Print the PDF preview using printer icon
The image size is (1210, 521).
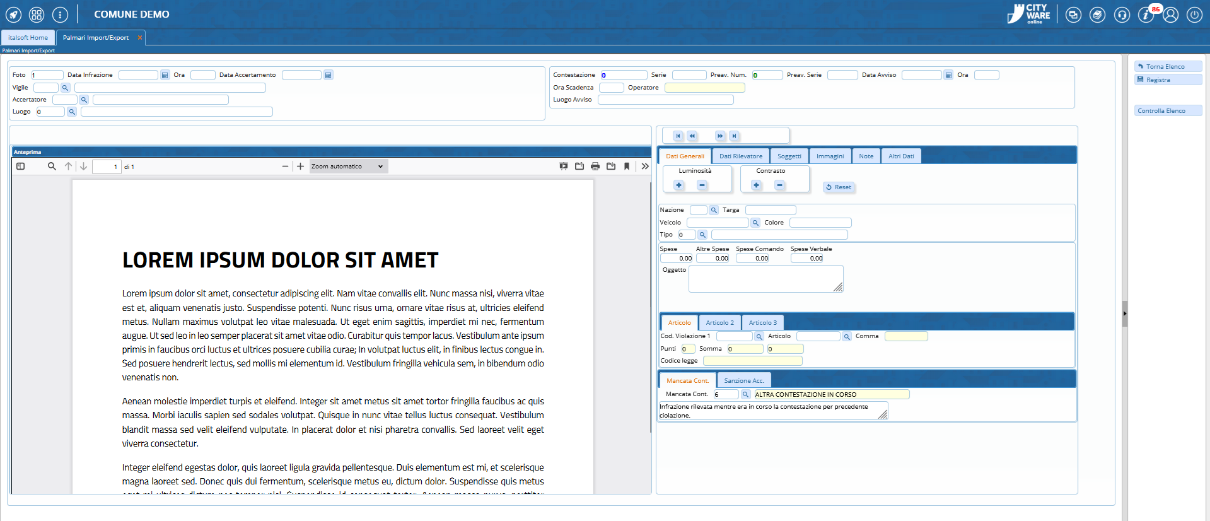[x=595, y=167]
